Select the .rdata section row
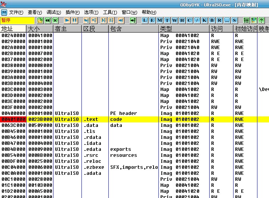Viewport: 269px width, 198px height. (134, 137)
